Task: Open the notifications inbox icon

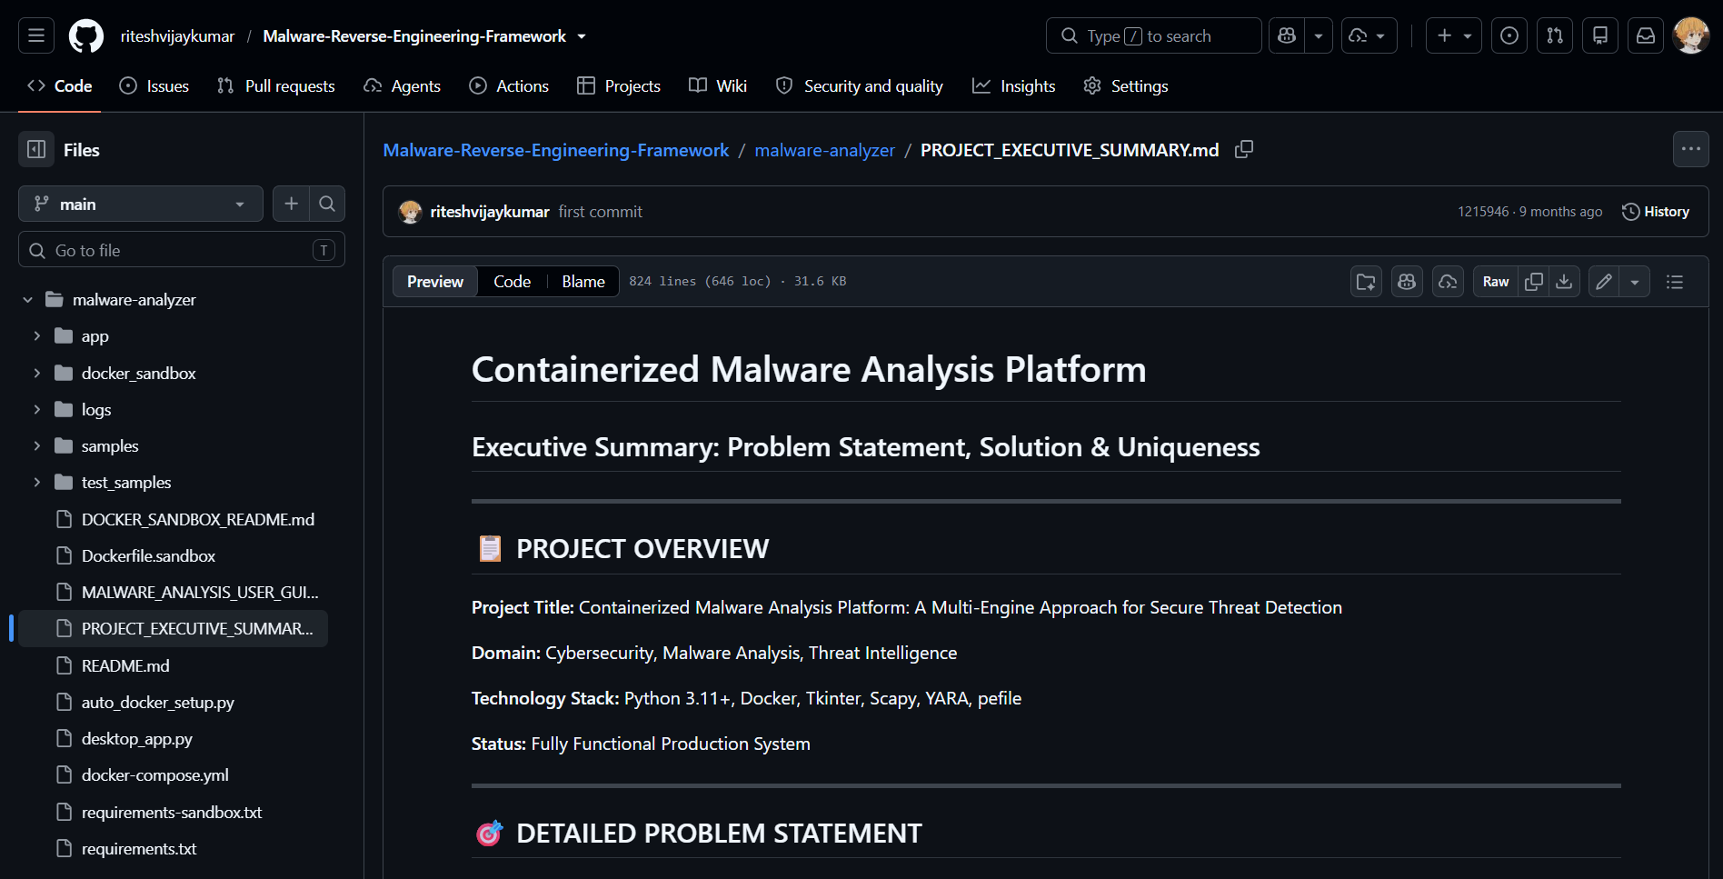Action: coord(1646,35)
